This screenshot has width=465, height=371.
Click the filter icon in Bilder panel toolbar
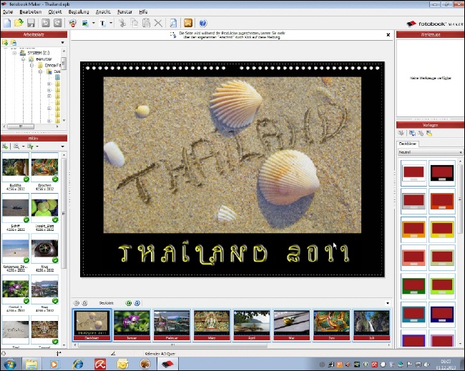pos(30,147)
